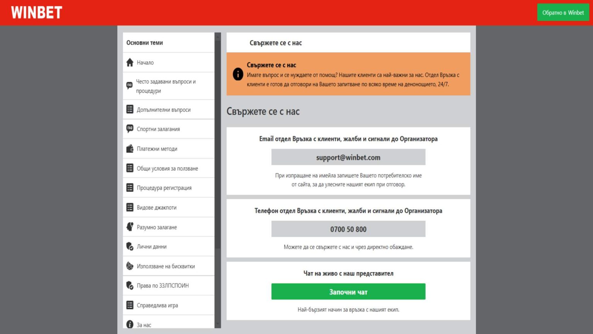Image resolution: width=593 pixels, height=334 pixels.
Task: Click the Обратно в Winbet button
Action: coord(563,12)
